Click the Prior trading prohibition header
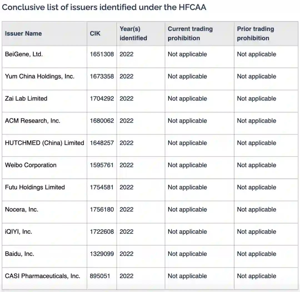Image resolution: width=300 pixels, height=292 pixels. [255, 34]
